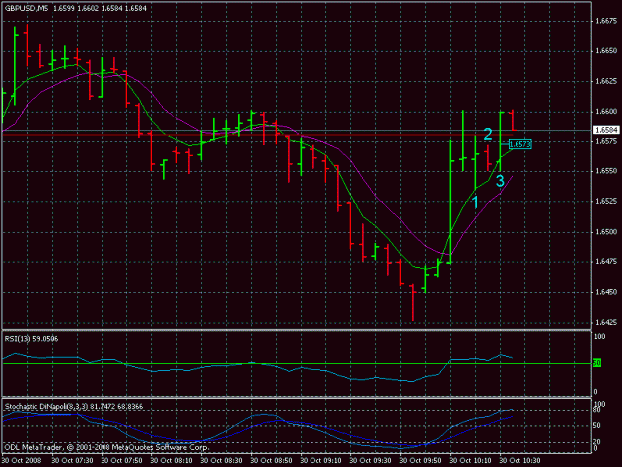
Task: Click the 30 Oct 09:10 time label
Action: pyautogui.click(x=320, y=461)
